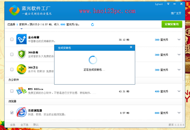Close the 生成安装包 dialog

pyautogui.click(x=131, y=47)
